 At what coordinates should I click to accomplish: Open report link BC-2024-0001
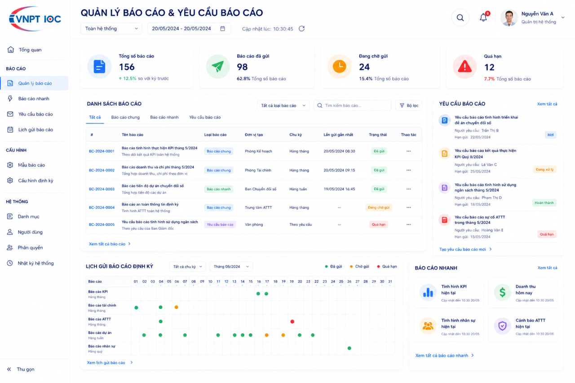102,151
